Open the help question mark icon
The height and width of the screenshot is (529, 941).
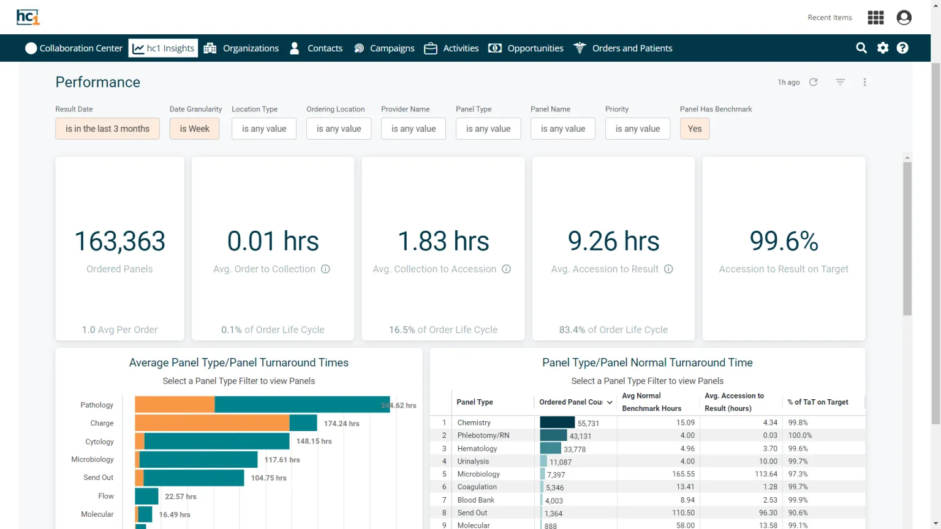coord(902,48)
